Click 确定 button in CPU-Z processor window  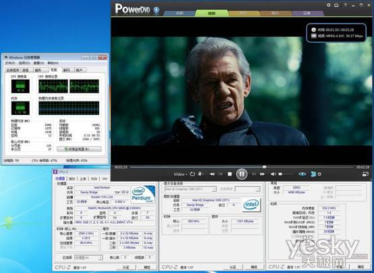pos(147,267)
